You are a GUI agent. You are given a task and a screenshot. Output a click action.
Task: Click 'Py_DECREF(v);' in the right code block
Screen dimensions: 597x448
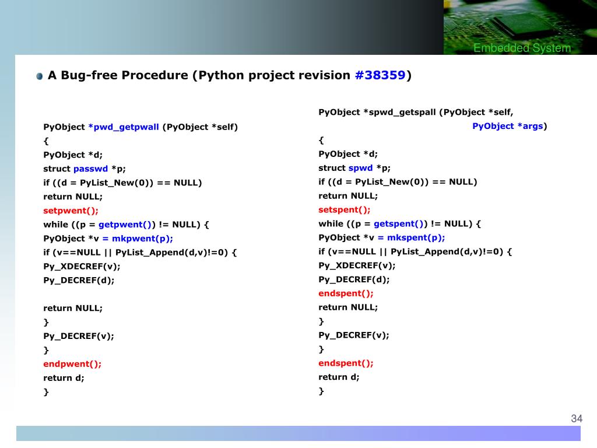354,335
